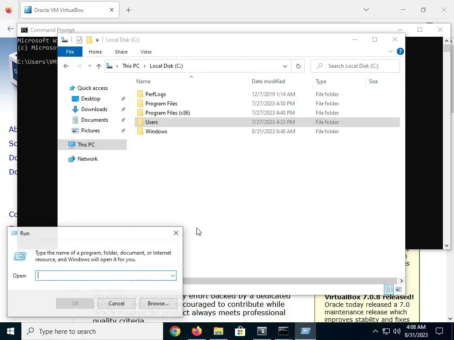Image resolution: width=454 pixels, height=340 pixels.
Task: Refresh the Local Disk (C:) view
Action: coord(298,66)
